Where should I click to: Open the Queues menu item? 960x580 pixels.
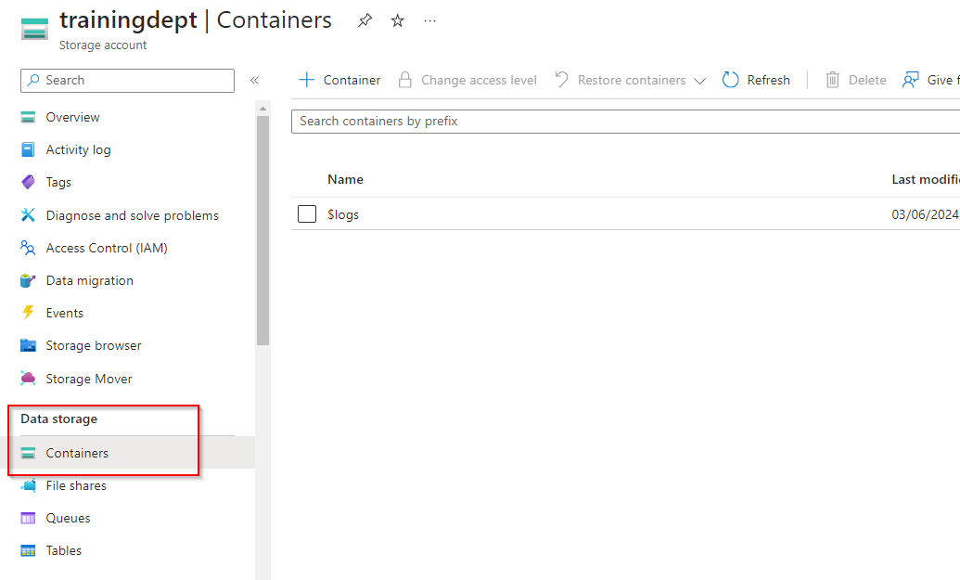(68, 518)
